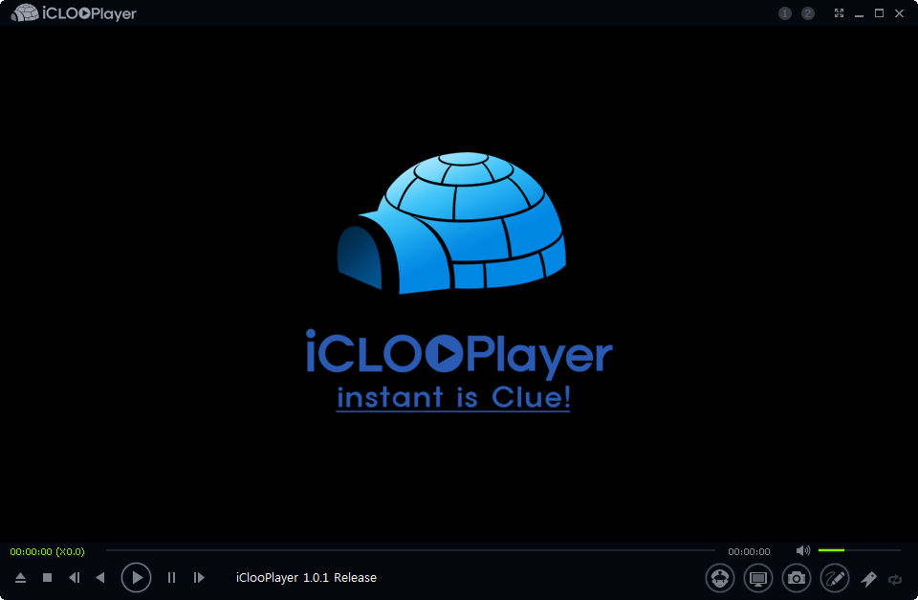Adjust the green volume slider

(859, 550)
